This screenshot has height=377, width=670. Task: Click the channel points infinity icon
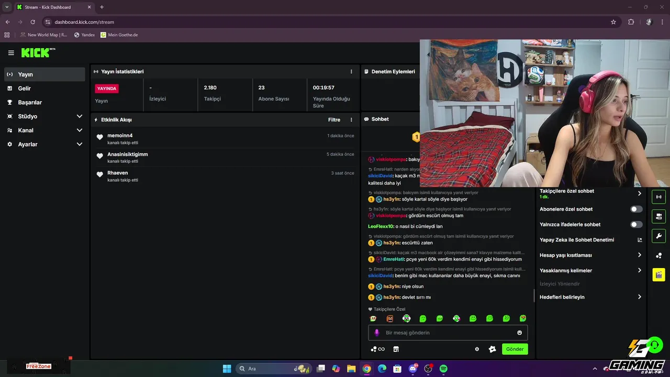377,349
